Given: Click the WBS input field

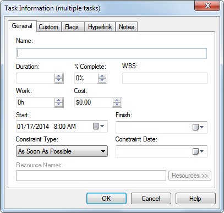Looking at the screenshot, I should point(165,78).
